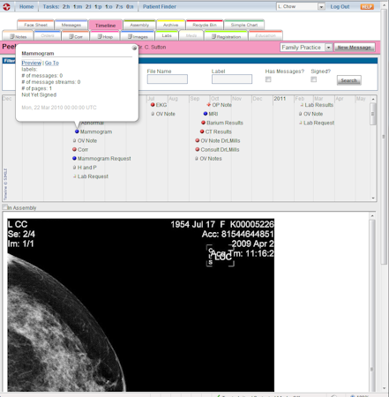389x397 pixels.
Task: Select the blue Mammogram Request marker
Action: 74,158
